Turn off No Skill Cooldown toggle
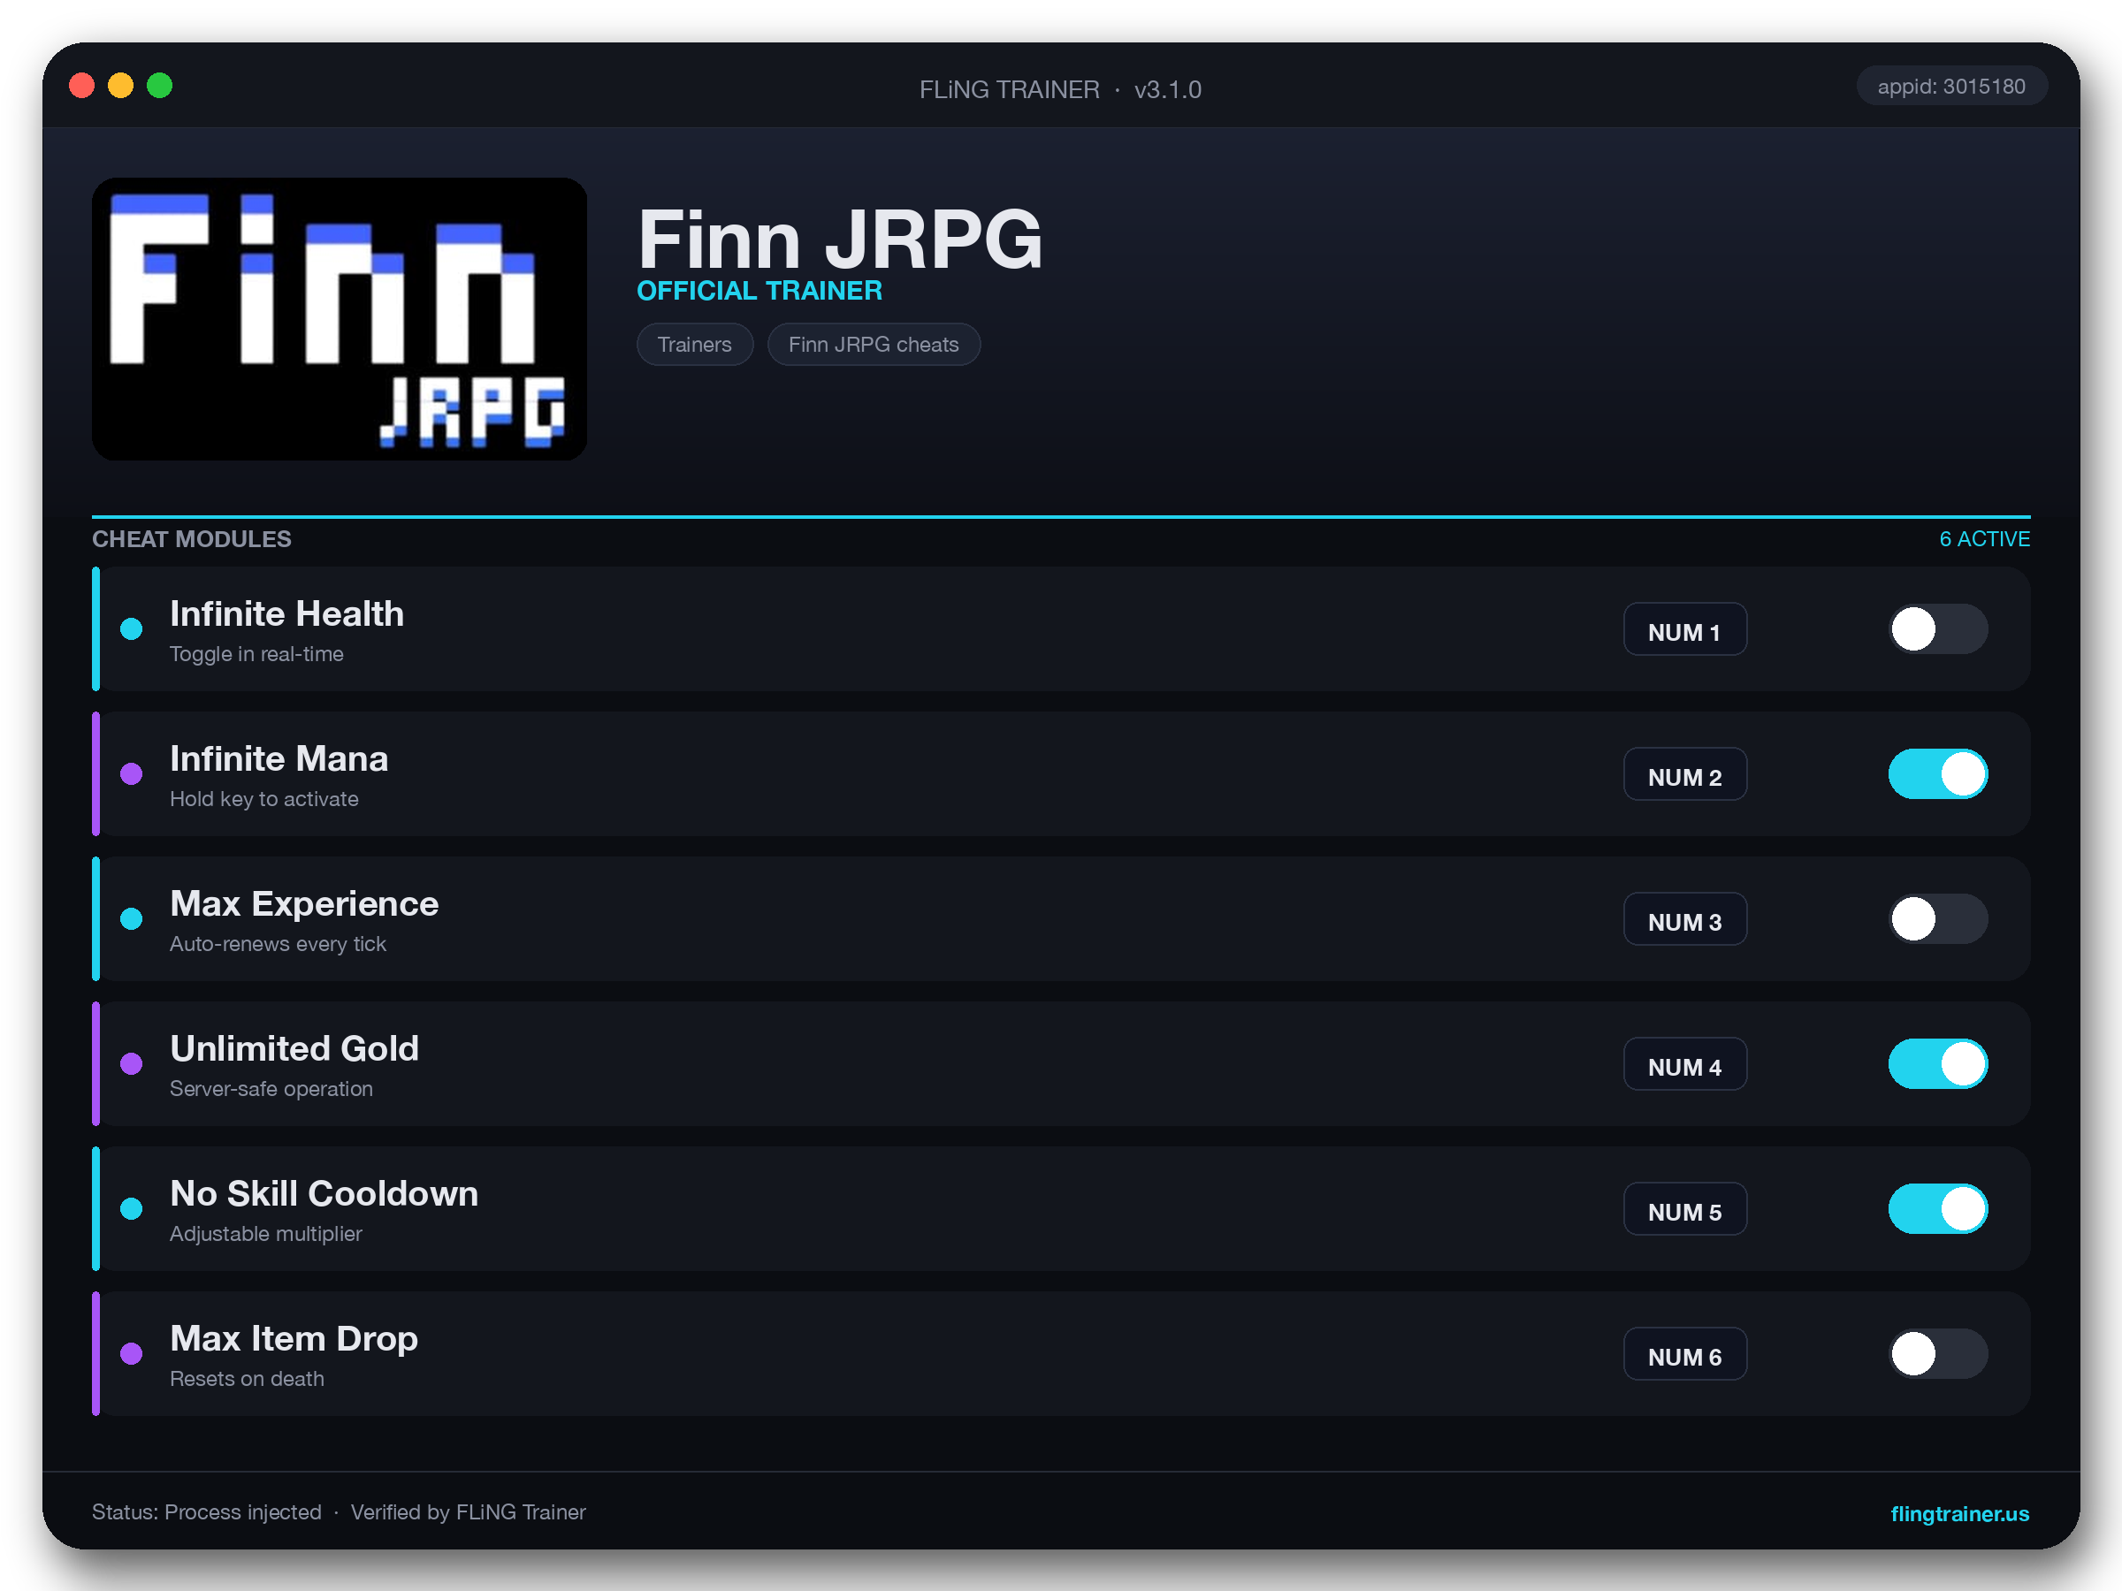 (1938, 1208)
